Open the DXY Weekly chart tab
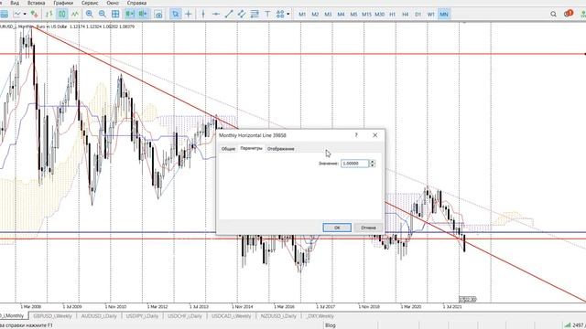 [320, 316]
